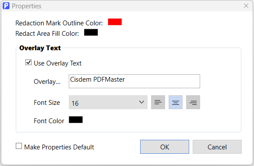Change the Redact Area Fill Color swatch
The height and width of the screenshot is (166, 254).
pyautogui.click(x=91, y=32)
